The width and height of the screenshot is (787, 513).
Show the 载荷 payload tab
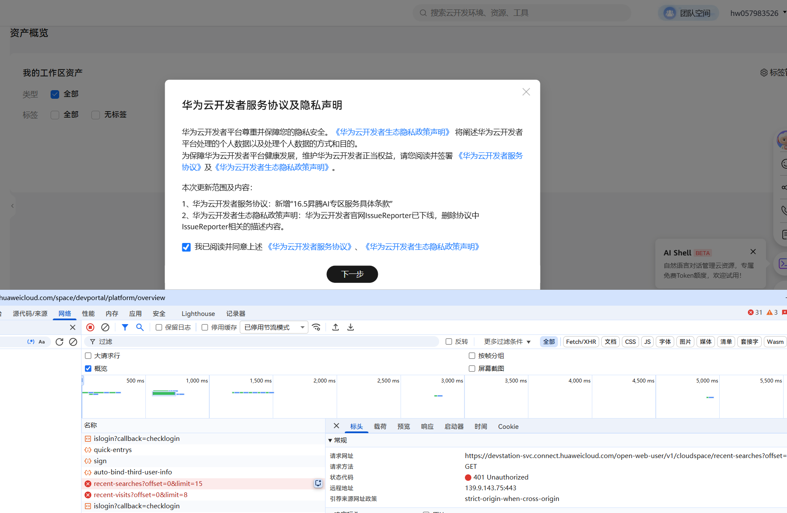[x=380, y=426]
